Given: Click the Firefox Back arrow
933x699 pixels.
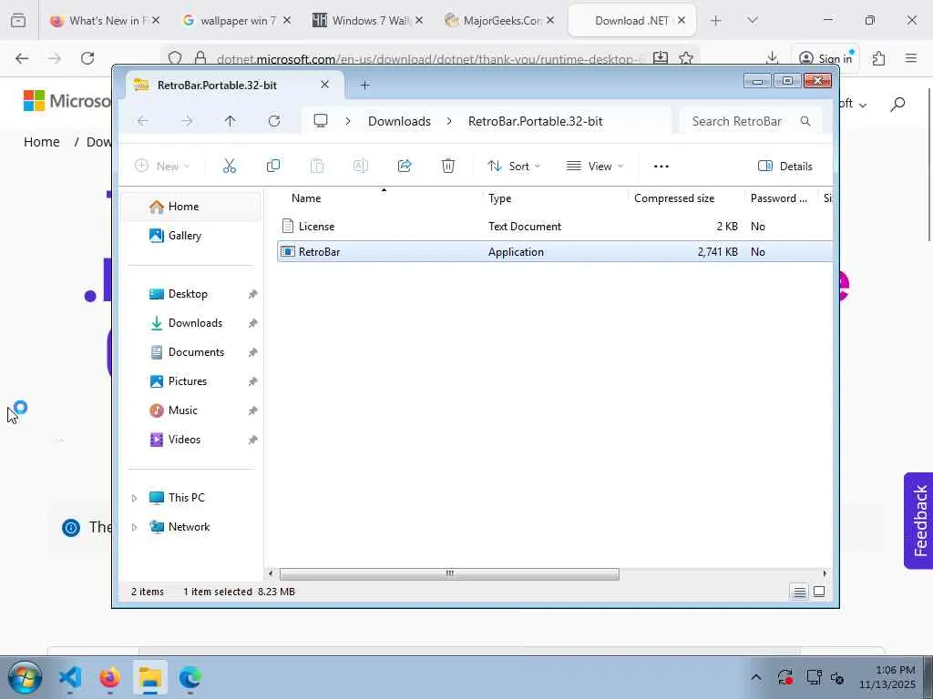Looking at the screenshot, I should (22, 58).
